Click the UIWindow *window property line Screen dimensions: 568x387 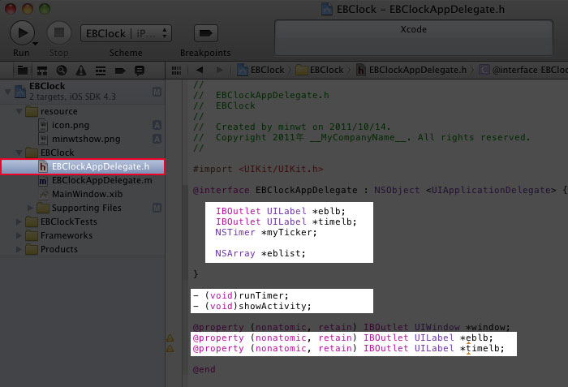point(351,327)
